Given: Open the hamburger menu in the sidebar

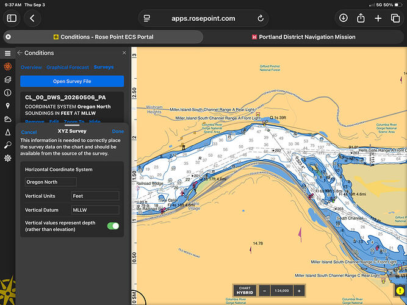Looking at the screenshot, I should pos(7,53).
